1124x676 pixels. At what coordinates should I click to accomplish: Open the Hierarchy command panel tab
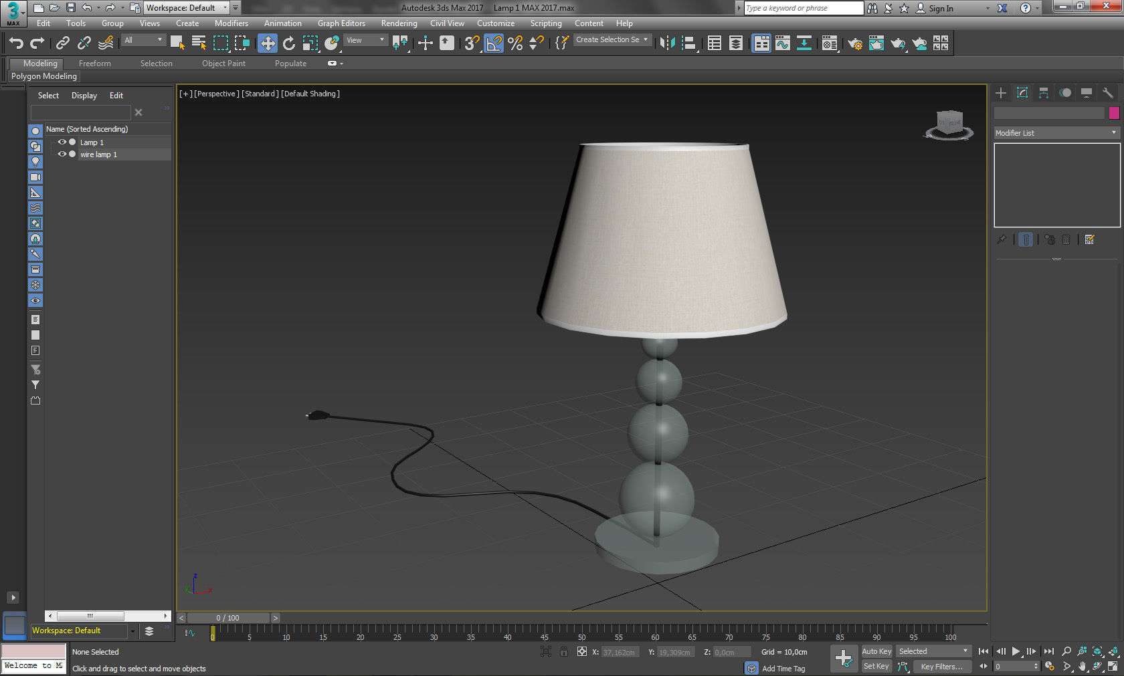pos(1044,93)
